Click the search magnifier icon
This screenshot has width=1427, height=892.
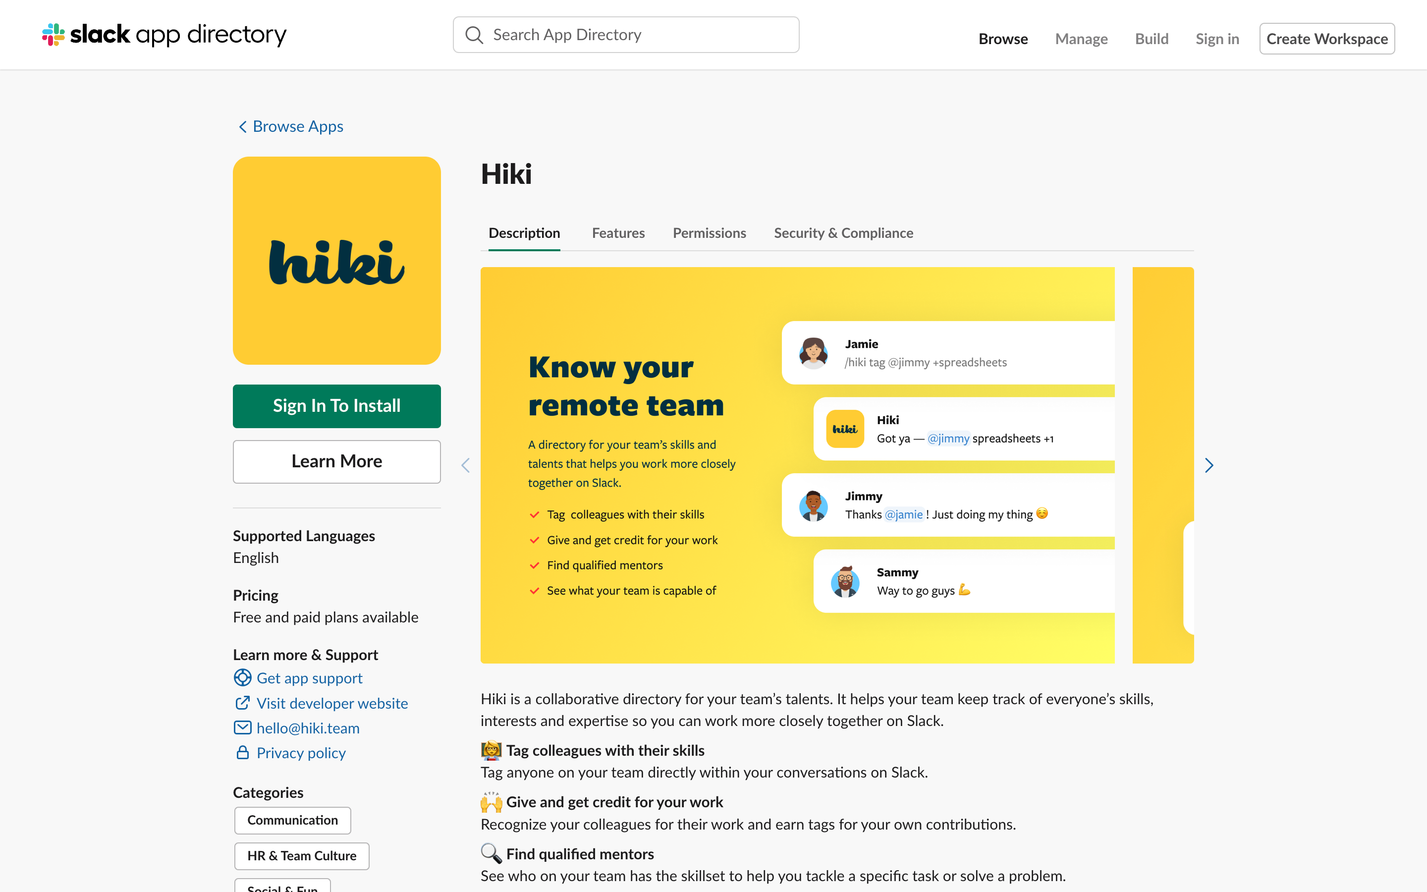(474, 35)
